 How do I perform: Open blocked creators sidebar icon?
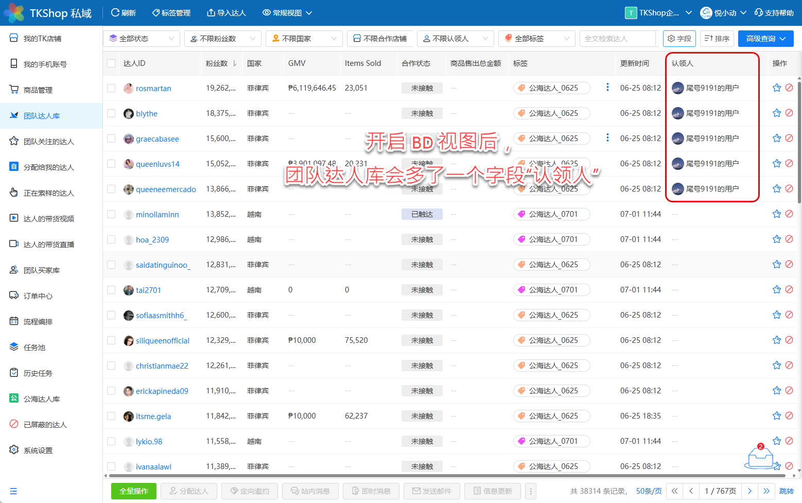(14, 424)
